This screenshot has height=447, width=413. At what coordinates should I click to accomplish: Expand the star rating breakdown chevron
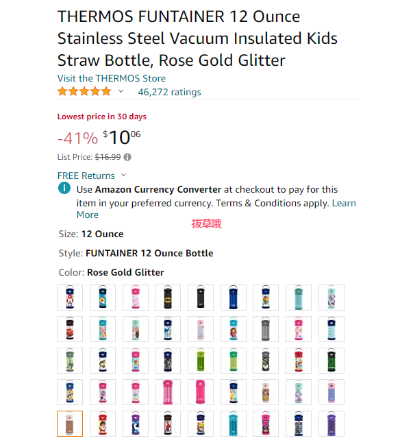pyautogui.click(x=121, y=91)
